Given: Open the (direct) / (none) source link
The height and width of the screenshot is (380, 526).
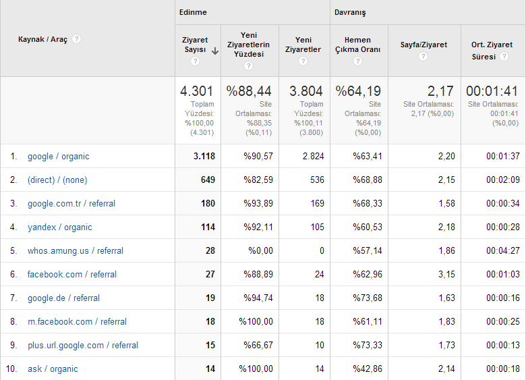Looking at the screenshot, I should click(57, 180).
